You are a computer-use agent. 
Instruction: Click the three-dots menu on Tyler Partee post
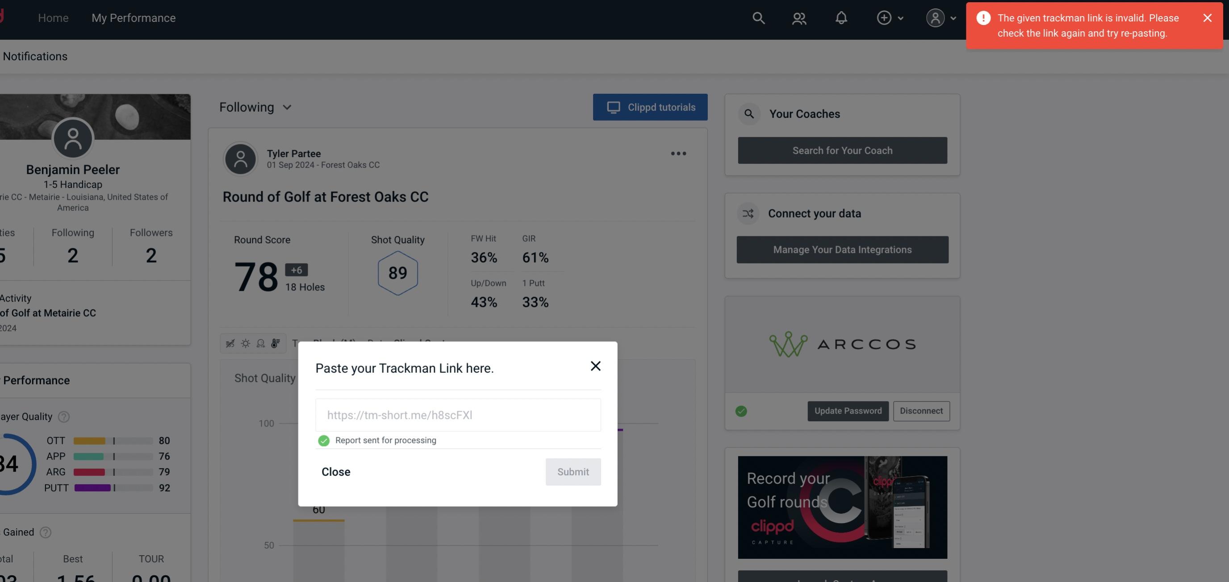coord(678,154)
